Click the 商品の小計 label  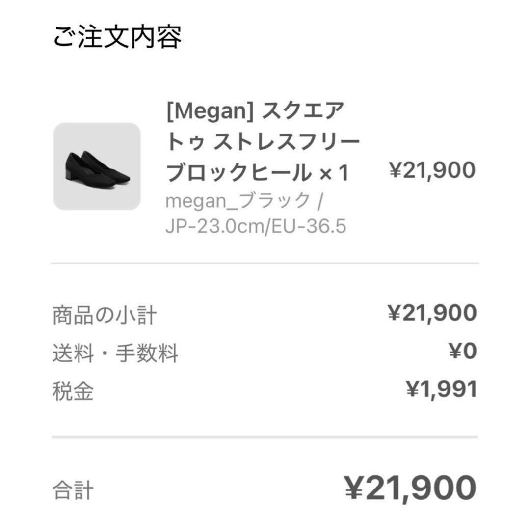[105, 315]
